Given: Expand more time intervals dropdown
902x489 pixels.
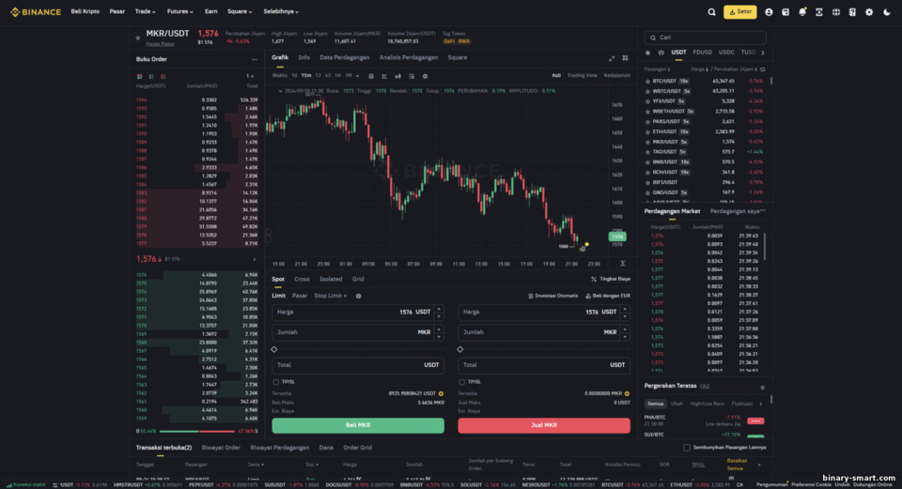Looking at the screenshot, I should click(357, 76).
